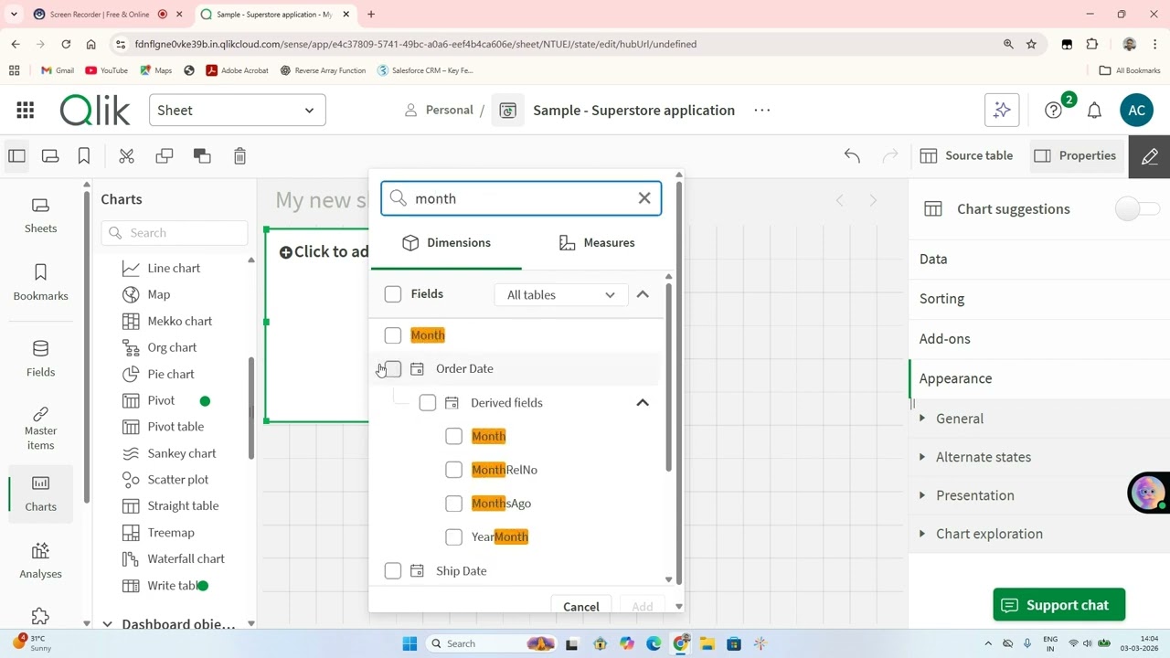Expand the General appearance section

coord(1039,419)
